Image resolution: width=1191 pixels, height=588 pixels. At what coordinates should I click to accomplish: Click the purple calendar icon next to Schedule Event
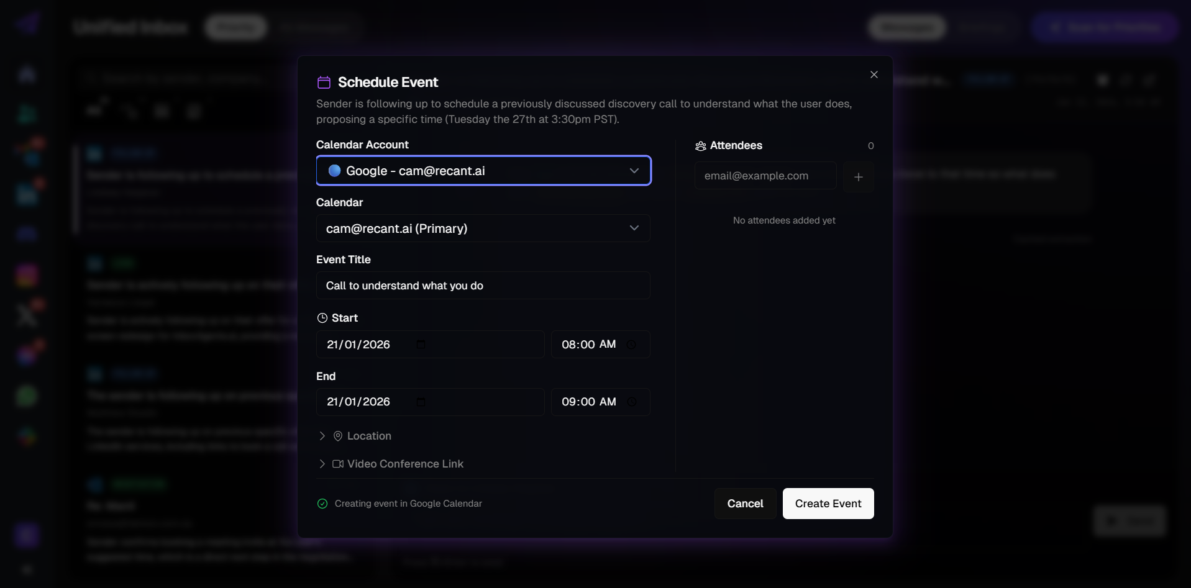(x=323, y=81)
